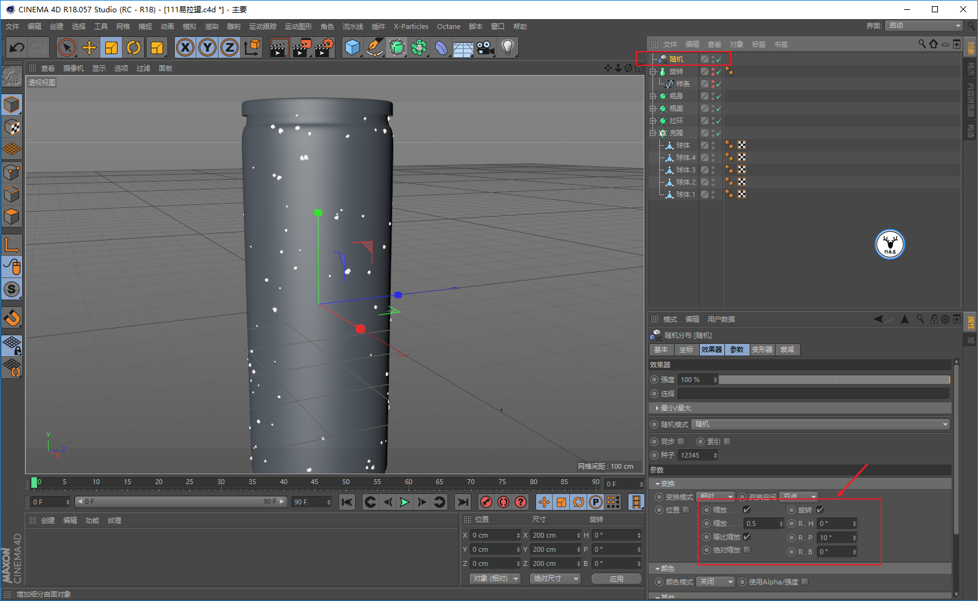Open the 绝对尺寸 dropdown
978x601 pixels.
[555, 579]
